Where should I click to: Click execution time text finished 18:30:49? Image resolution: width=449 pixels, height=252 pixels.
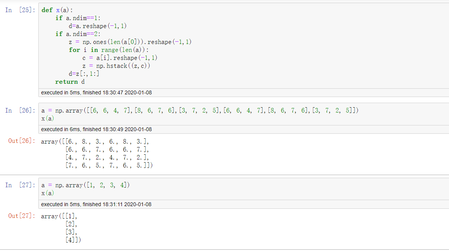coord(96,129)
